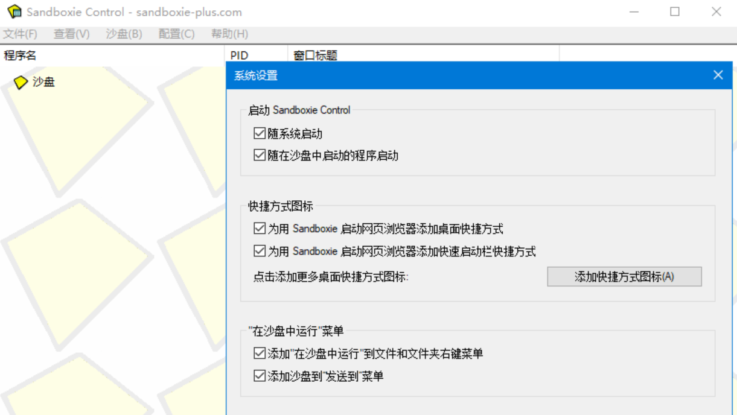Close the Sandboxie Control main window
Image resolution: width=737 pixels, height=415 pixels.
(716, 12)
